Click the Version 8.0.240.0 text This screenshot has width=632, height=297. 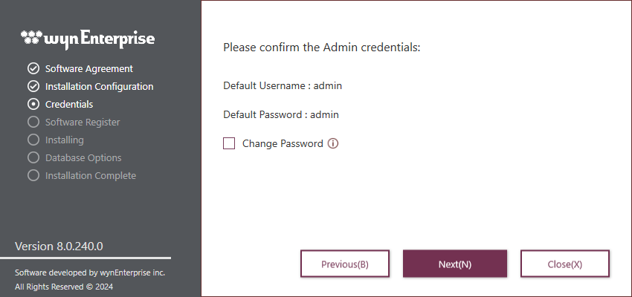click(x=59, y=247)
